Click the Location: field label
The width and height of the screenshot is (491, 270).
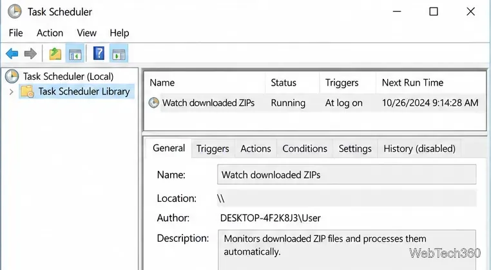pyautogui.click(x=177, y=199)
